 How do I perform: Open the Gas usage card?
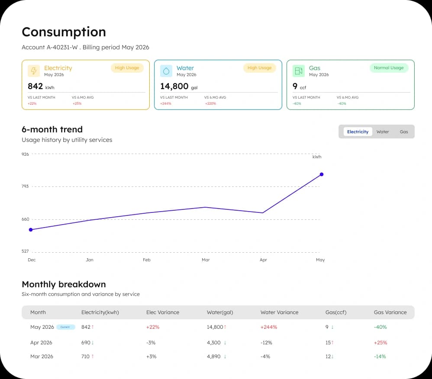coord(351,85)
